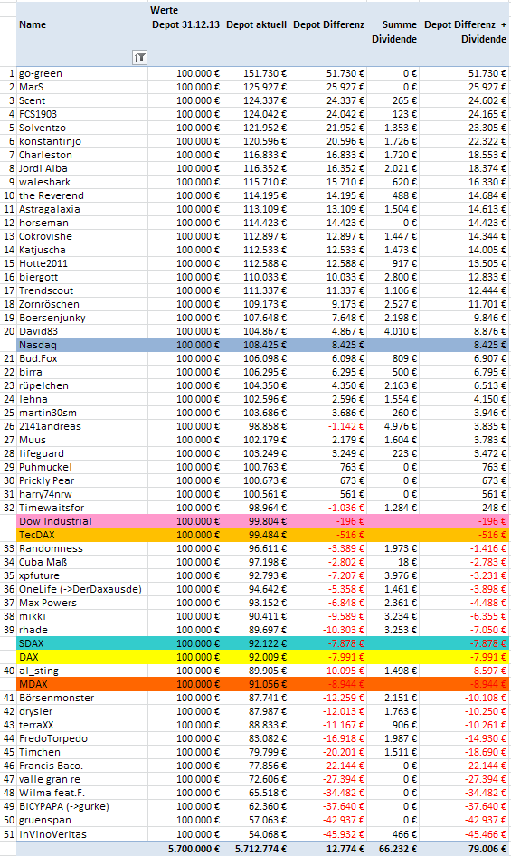Click the name cell OneLife (->DerDaxausde)
This screenshot has width=511, height=856.
80,589
